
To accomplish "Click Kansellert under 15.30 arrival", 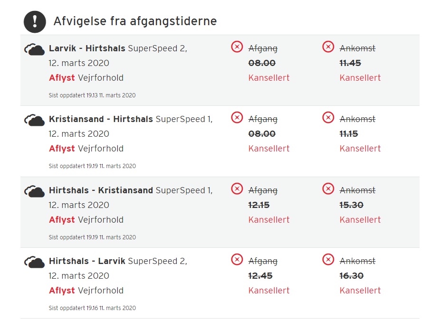I will [360, 220].
